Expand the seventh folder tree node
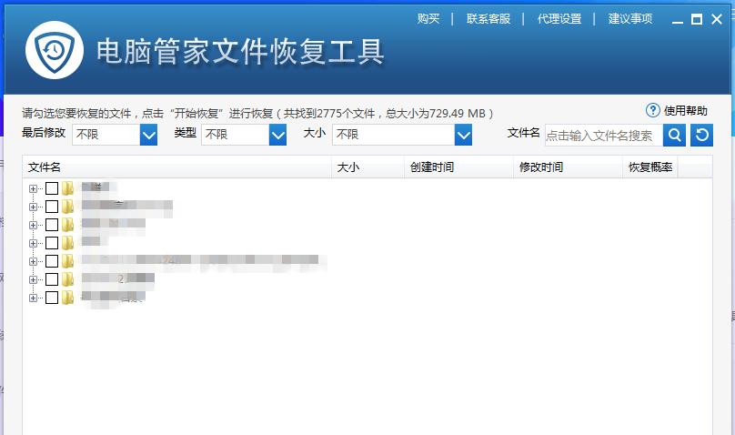The width and height of the screenshot is (735, 435). coord(33,298)
